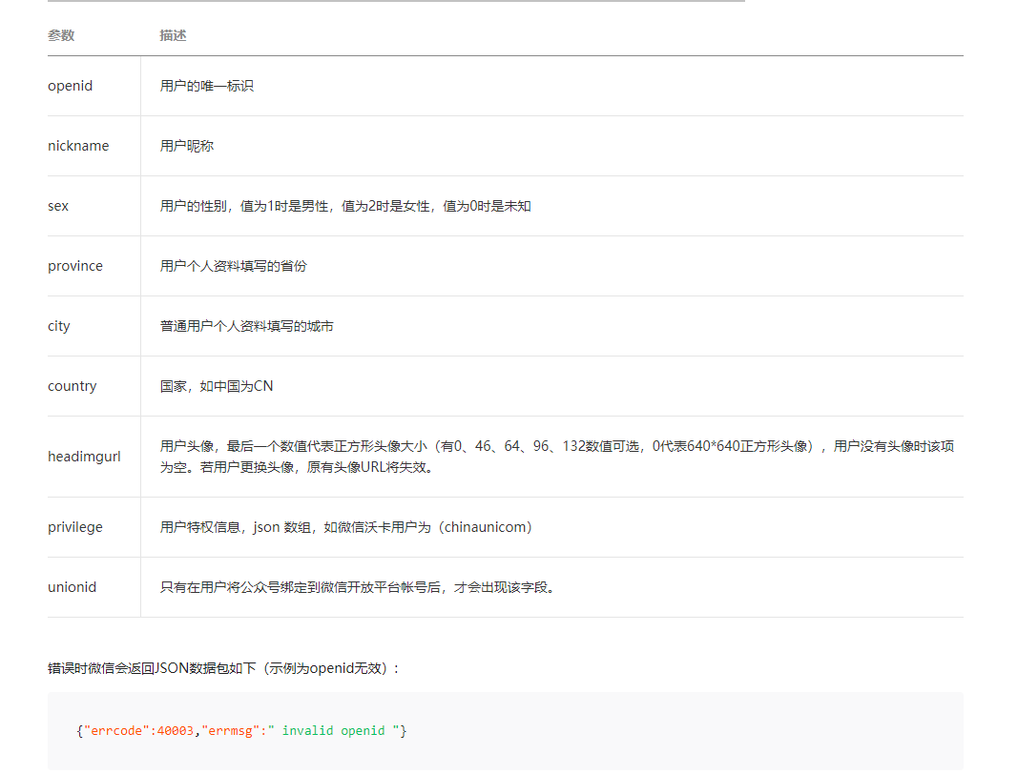Click description '普通用户个人资料填写的城市'

247,326
